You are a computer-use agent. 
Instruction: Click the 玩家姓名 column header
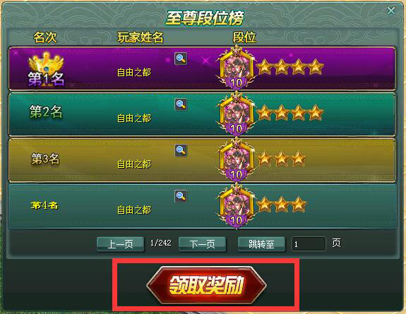point(140,37)
